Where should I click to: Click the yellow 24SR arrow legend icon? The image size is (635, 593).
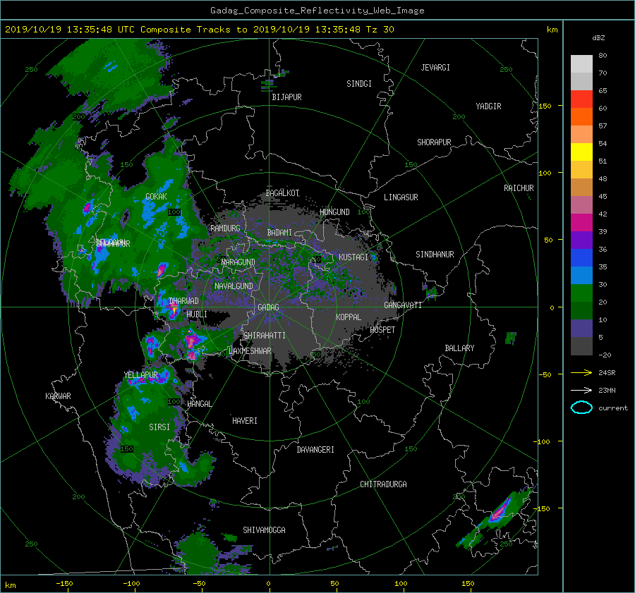pyautogui.click(x=581, y=372)
